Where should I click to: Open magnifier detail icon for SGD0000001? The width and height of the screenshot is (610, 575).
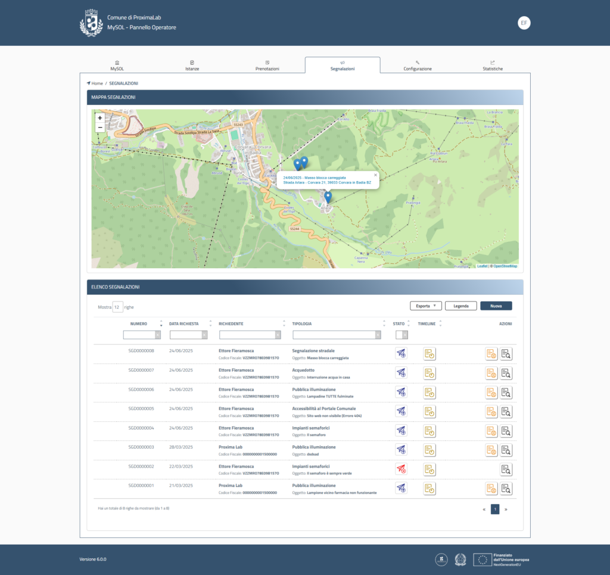(x=506, y=489)
